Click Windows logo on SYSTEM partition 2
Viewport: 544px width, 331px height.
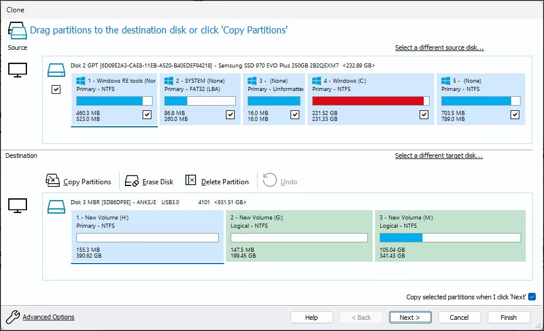click(x=170, y=81)
